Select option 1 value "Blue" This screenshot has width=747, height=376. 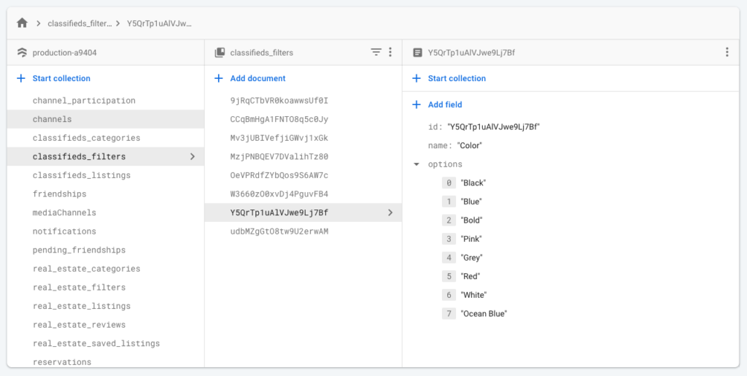[471, 202]
